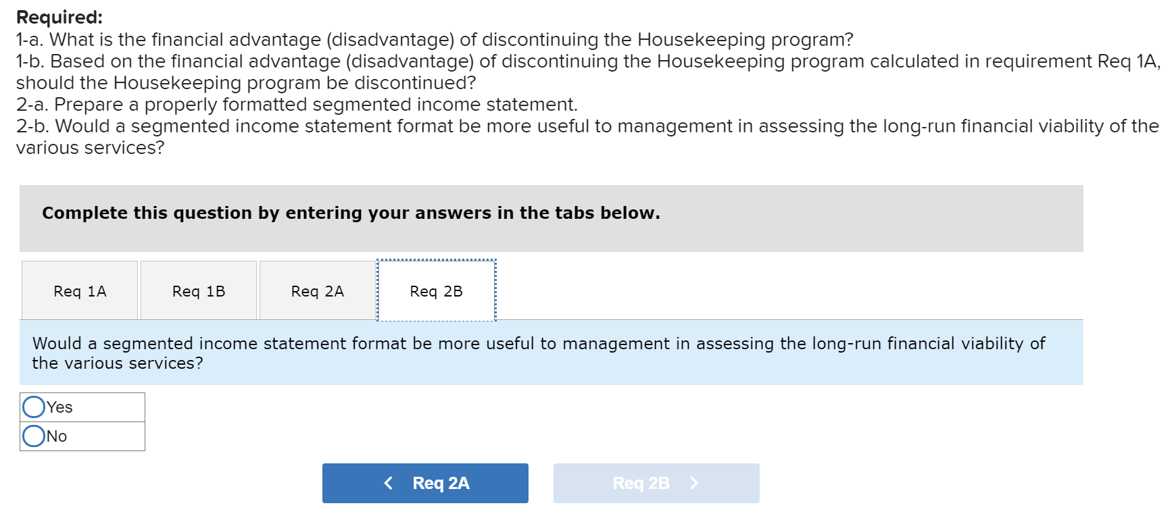
Task: Click the grayed Req 2B navigation button
Action: pos(656,483)
